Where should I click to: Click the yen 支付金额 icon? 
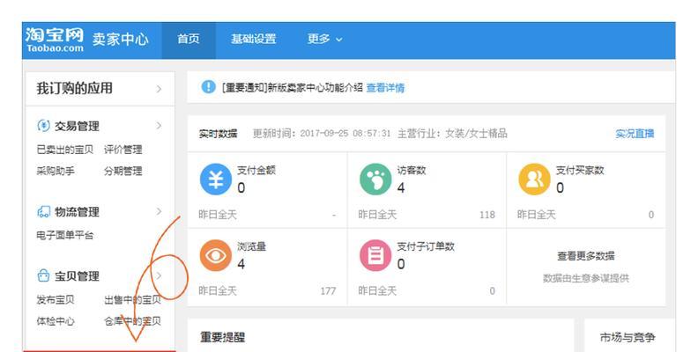216,180
